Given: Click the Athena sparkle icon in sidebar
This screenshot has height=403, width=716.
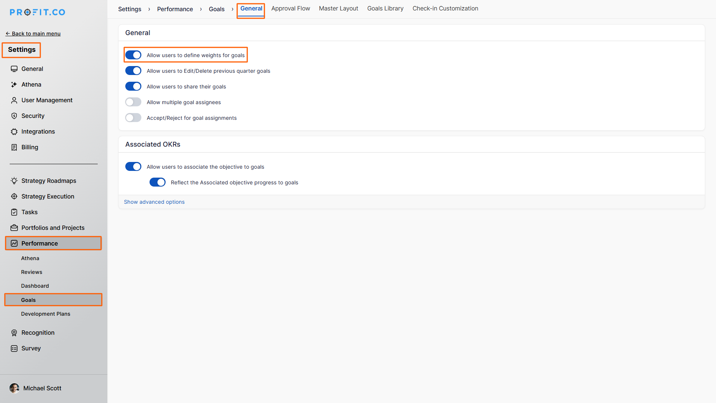Looking at the screenshot, I should [x=14, y=85].
